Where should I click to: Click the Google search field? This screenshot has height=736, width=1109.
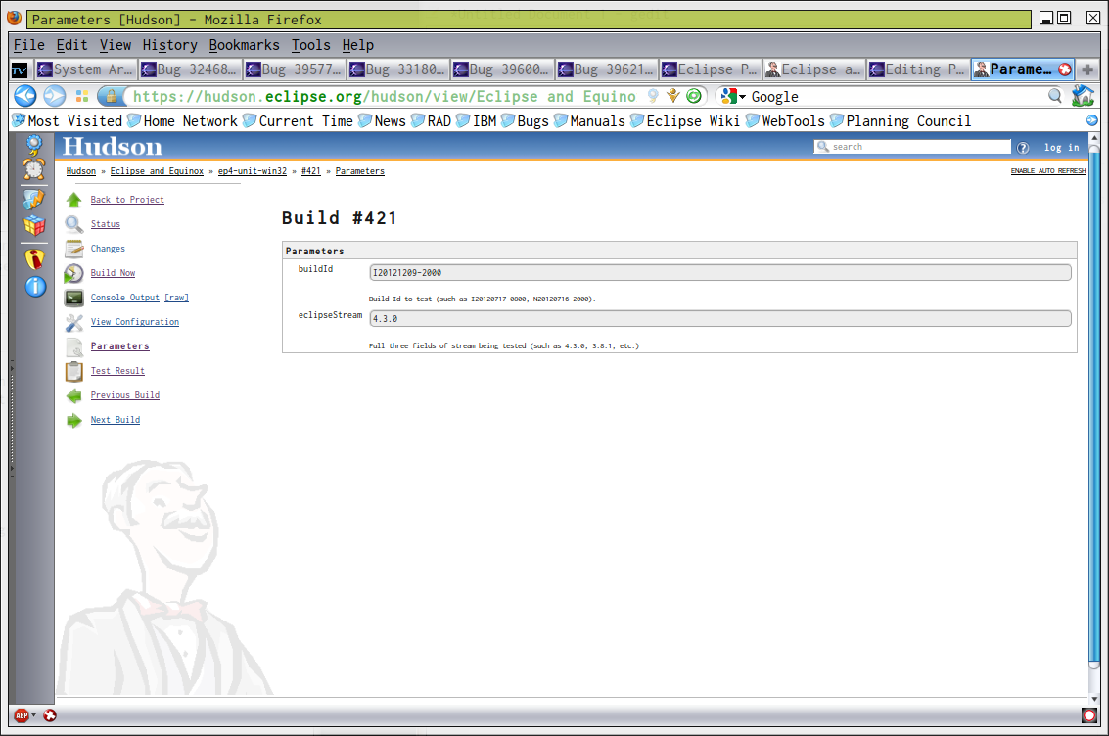[897, 96]
